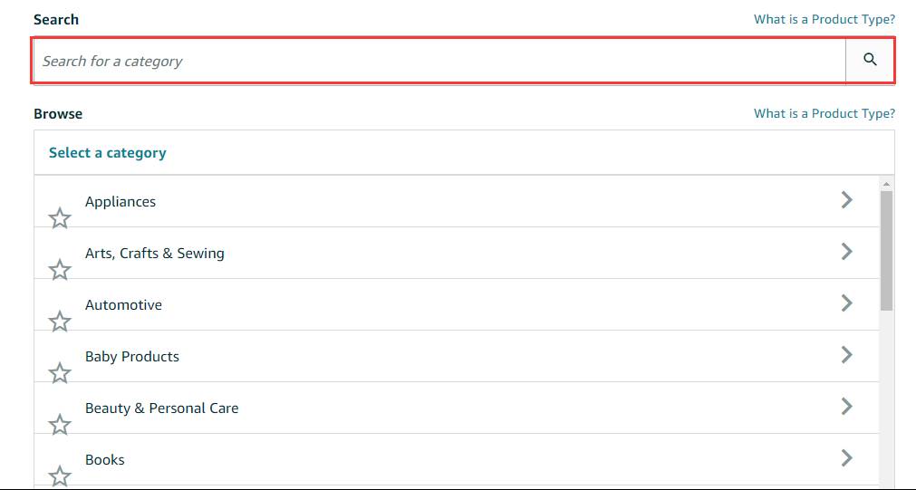Toggle the star next to Baby Products
Screen dimensions: 916x490
(60, 372)
